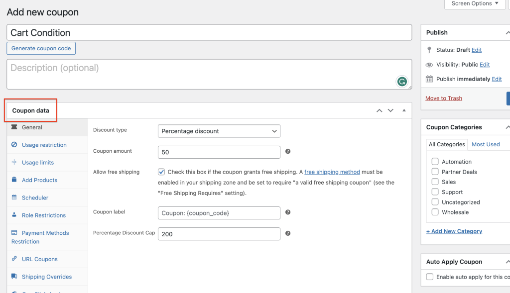
Task: Click Move to Trash link
Action: point(444,98)
